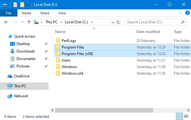Open the Customize Quick Access Toolbar dropdown
Image resolution: width=191 pixels, height=120 pixels.
[x=28, y=5]
